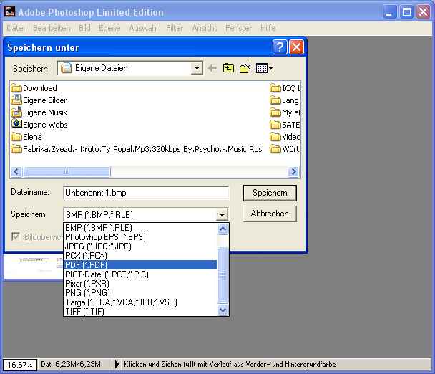Go up one folder level icon
The height and width of the screenshot is (374, 435).
(228, 68)
